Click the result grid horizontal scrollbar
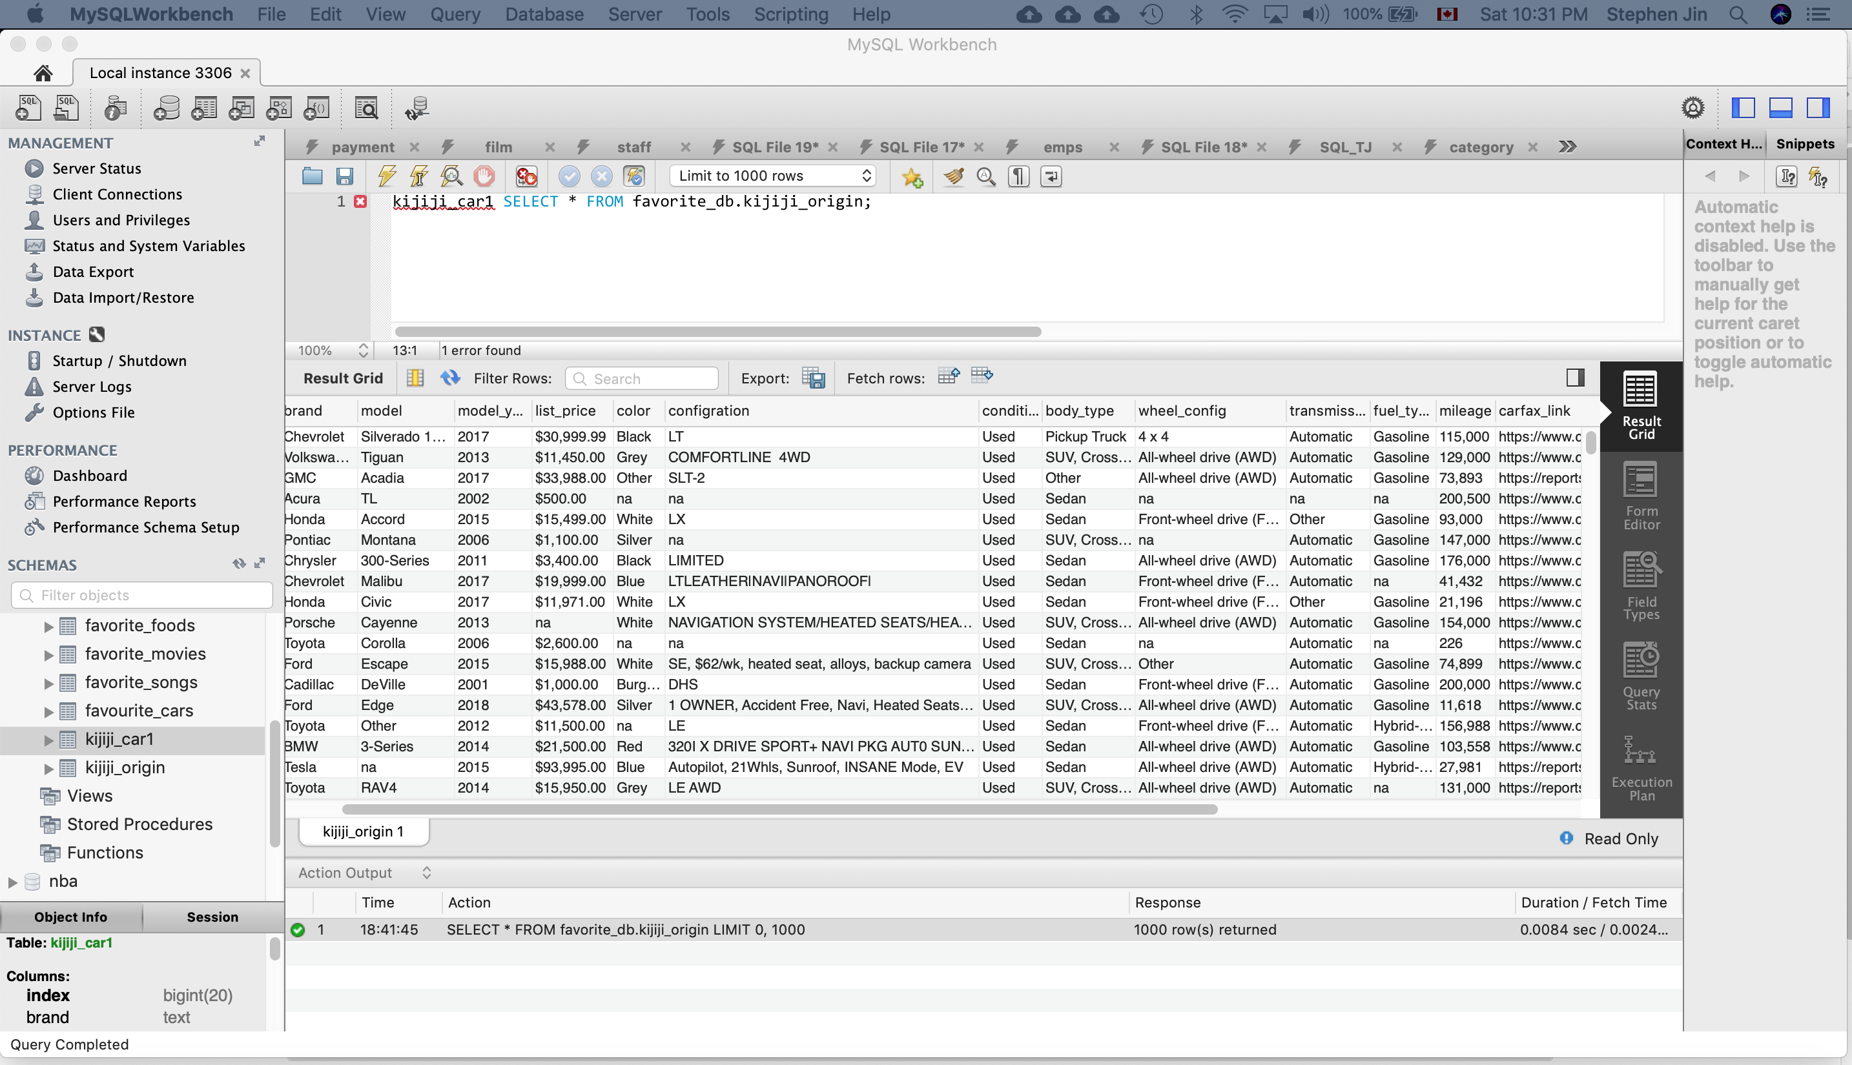 (x=779, y=809)
